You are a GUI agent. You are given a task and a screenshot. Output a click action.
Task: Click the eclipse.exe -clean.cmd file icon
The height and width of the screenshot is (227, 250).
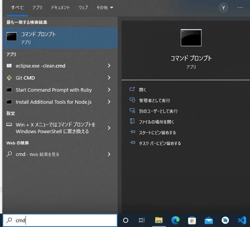pos(9,66)
